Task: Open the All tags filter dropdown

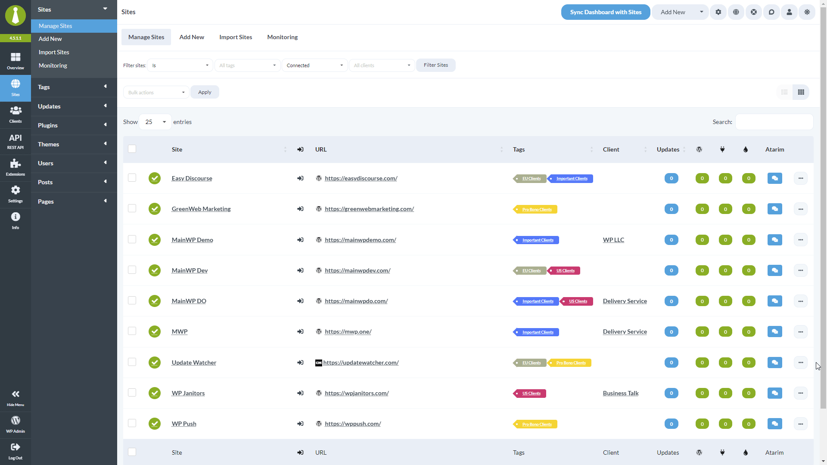Action: 247,65
